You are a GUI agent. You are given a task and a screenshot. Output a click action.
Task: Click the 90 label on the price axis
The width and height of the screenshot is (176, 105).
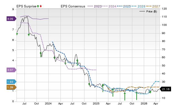click(x=163, y=33)
